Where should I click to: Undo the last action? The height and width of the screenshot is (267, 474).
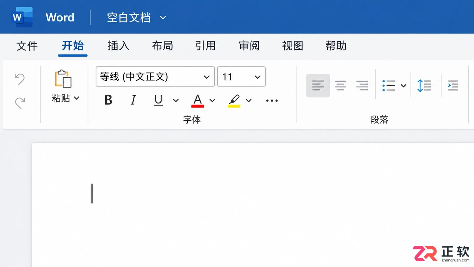(20, 79)
